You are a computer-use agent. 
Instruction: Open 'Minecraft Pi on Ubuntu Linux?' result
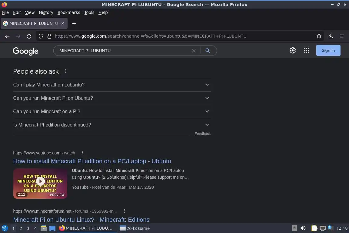(x=81, y=220)
